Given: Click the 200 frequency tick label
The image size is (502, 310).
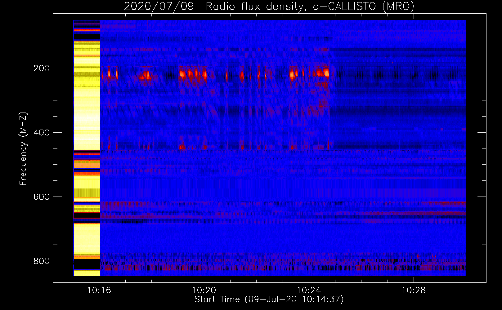Looking at the screenshot, I should click(x=42, y=68).
